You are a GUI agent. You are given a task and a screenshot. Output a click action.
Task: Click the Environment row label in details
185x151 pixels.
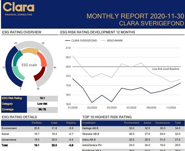[x=9, y=128]
